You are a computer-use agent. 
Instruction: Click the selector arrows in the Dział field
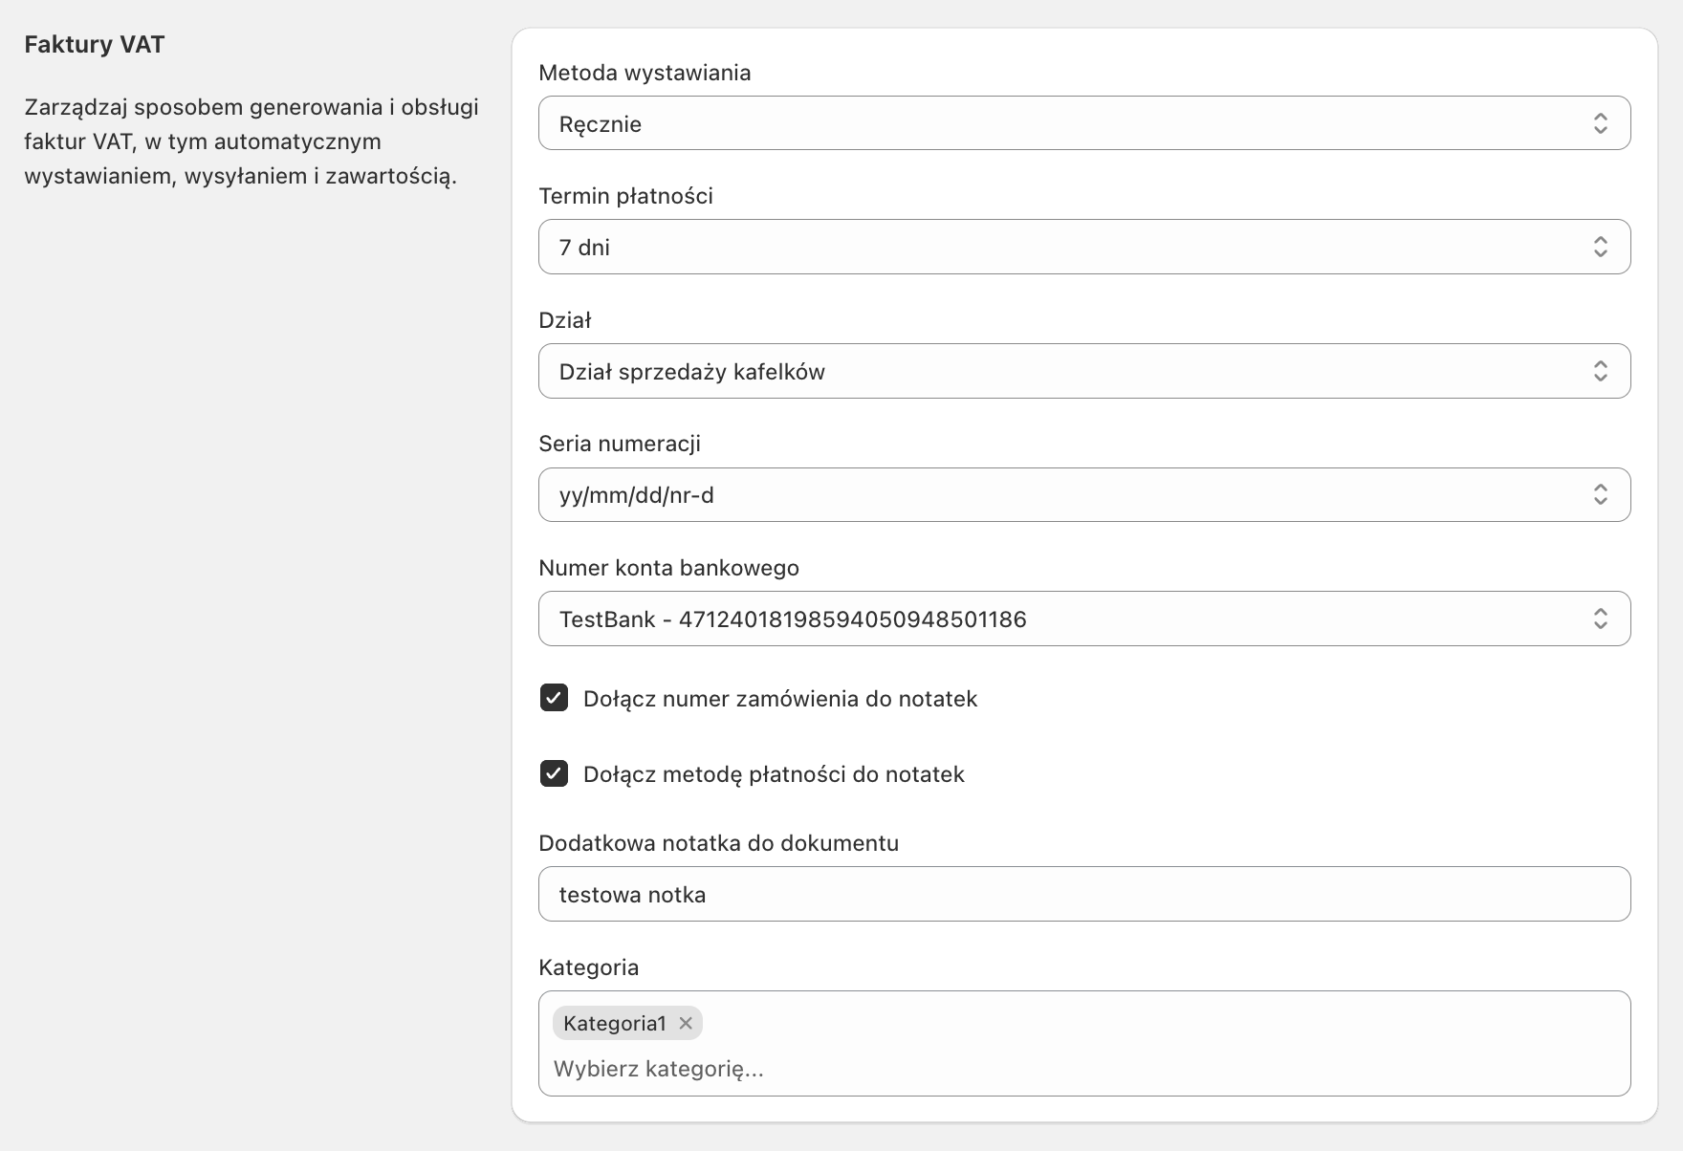[1600, 371]
